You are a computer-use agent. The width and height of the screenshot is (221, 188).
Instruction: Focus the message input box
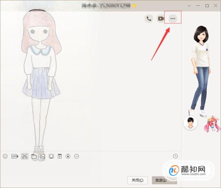pyautogui.click(x=90, y=168)
